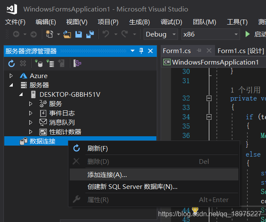Open the 生成(B) menu
The height and width of the screenshot is (222, 266).
(x=139, y=22)
